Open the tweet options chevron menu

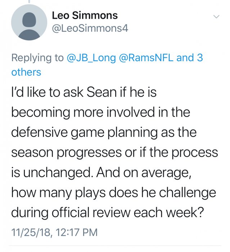216,17
